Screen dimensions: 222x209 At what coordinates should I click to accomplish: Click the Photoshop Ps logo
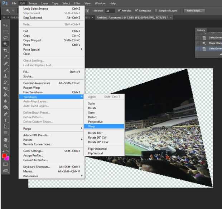5,3
